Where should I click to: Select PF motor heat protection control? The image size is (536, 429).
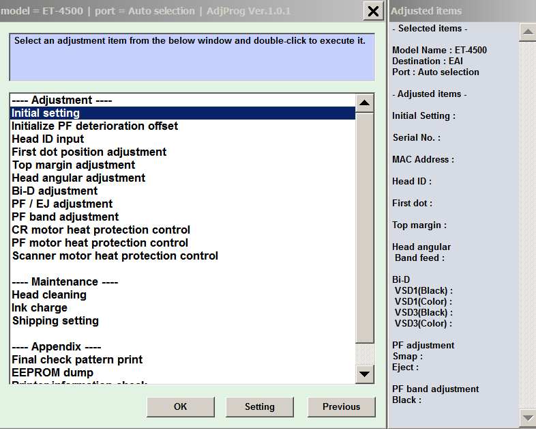click(183, 243)
